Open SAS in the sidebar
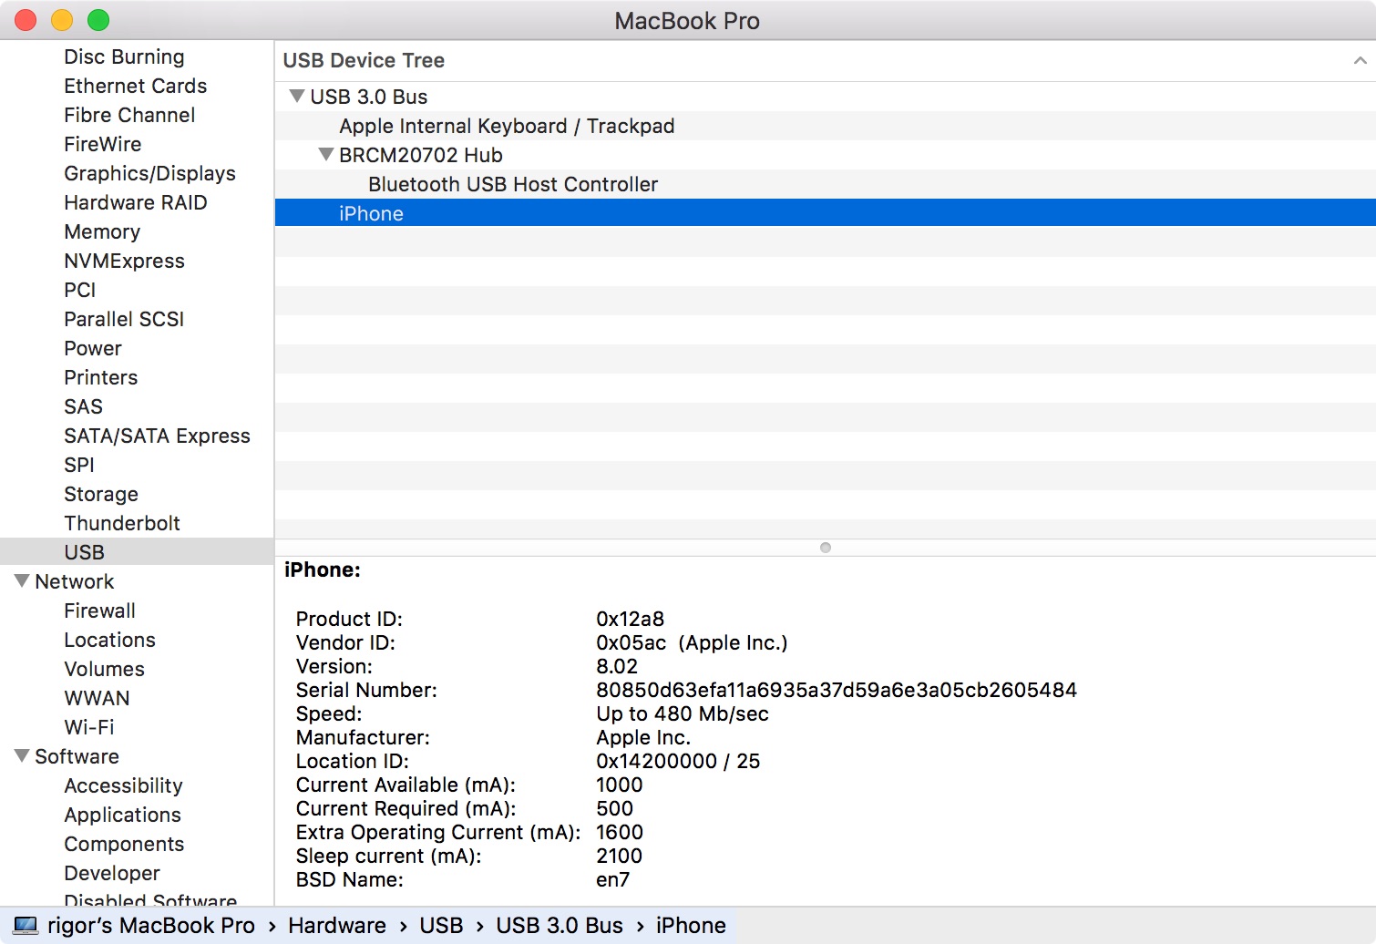This screenshot has height=944, width=1376. pos(84,406)
